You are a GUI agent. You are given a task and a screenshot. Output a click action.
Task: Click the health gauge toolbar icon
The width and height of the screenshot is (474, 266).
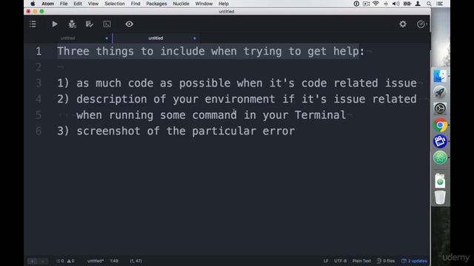421,24
